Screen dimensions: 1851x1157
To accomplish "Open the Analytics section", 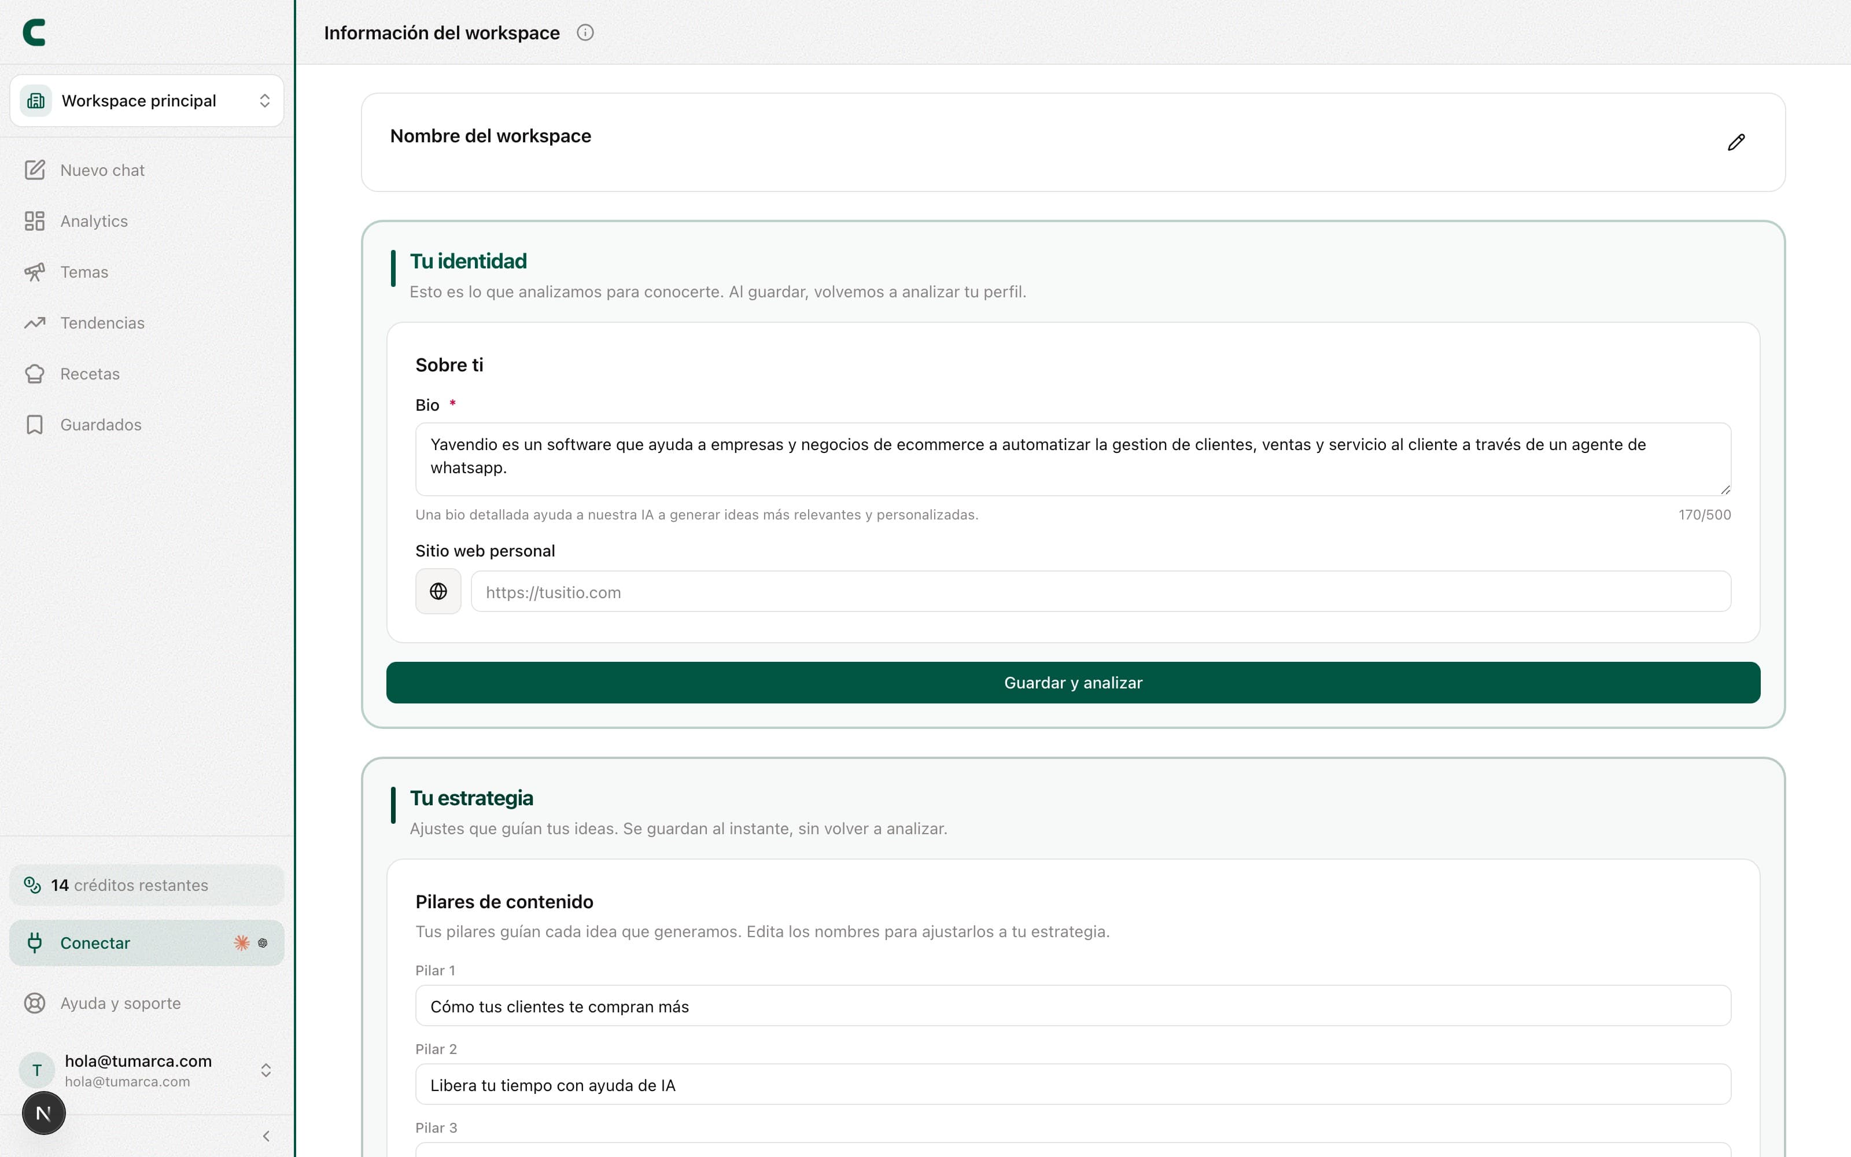I will tap(147, 221).
